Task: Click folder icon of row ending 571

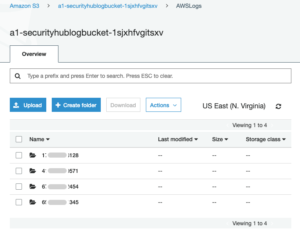Action: click(x=33, y=171)
